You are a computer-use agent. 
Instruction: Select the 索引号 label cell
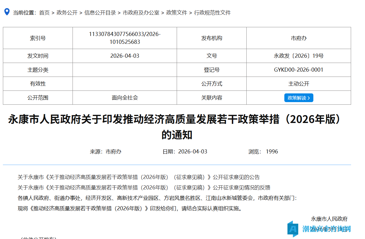[38, 38]
